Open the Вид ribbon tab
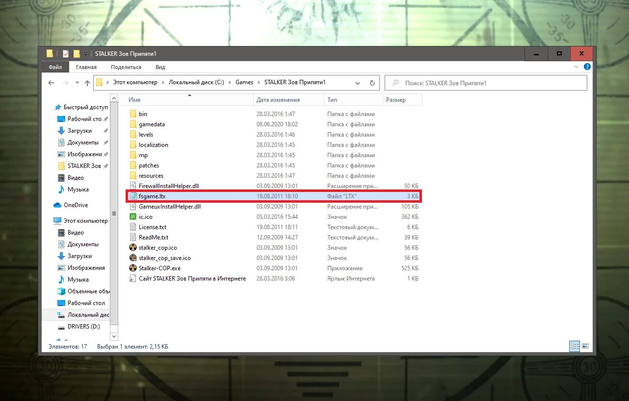This screenshot has height=401, width=629. coord(160,67)
